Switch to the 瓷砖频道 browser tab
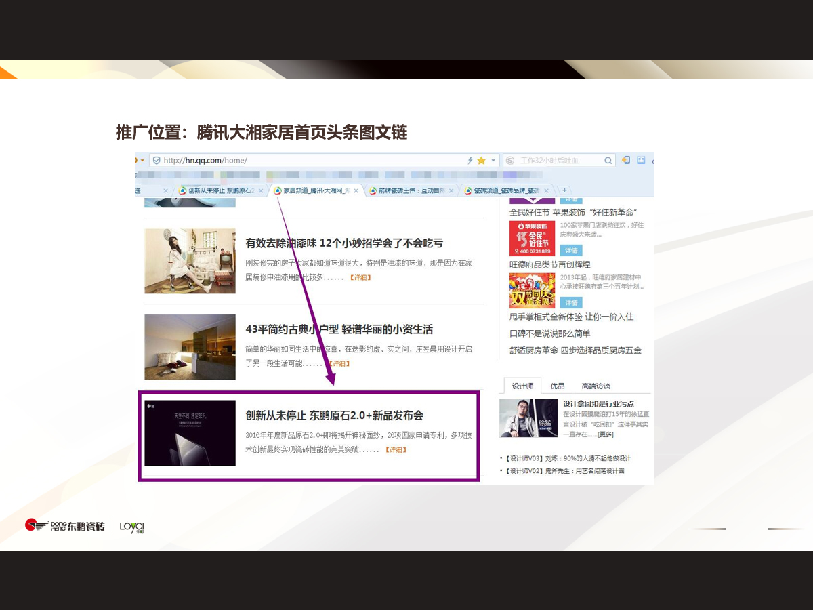The width and height of the screenshot is (813, 610). [x=505, y=191]
